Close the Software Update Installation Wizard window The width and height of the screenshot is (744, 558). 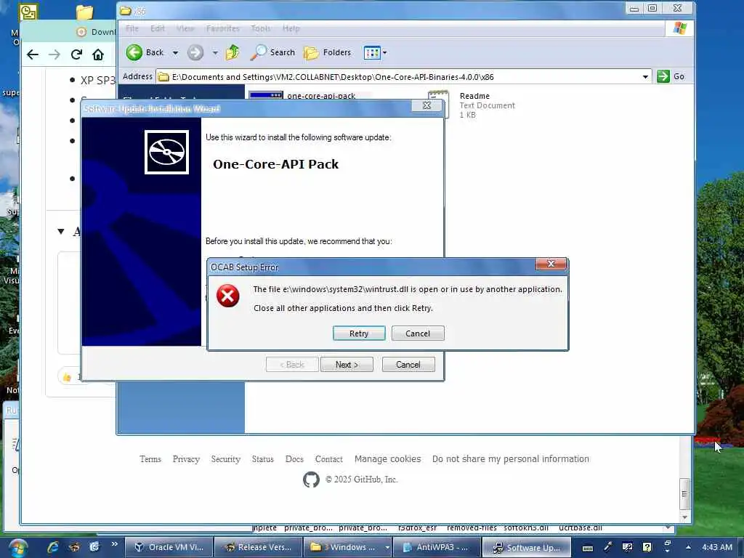pyautogui.click(x=426, y=105)
